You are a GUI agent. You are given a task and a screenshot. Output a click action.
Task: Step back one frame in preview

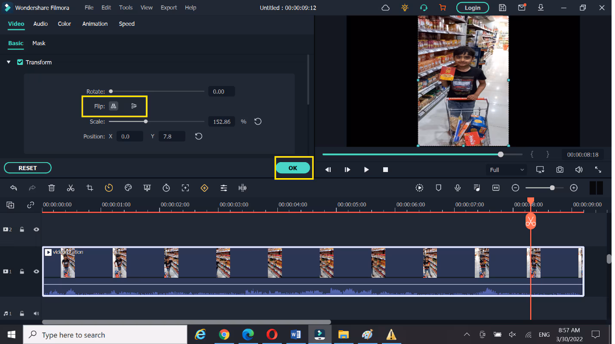[x=328, y=170]
